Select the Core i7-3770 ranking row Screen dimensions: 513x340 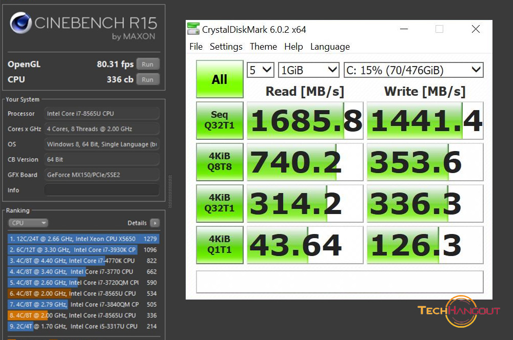(x=84, y=272)
